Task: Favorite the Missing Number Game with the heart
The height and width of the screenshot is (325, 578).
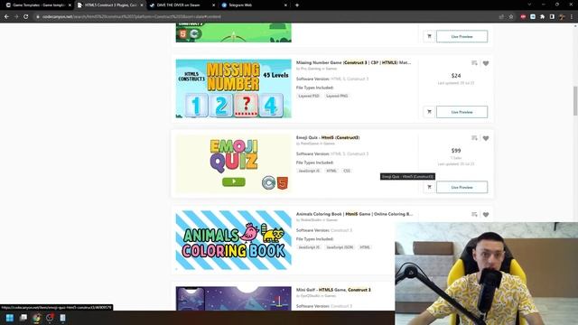Action: tap(486, 63)
